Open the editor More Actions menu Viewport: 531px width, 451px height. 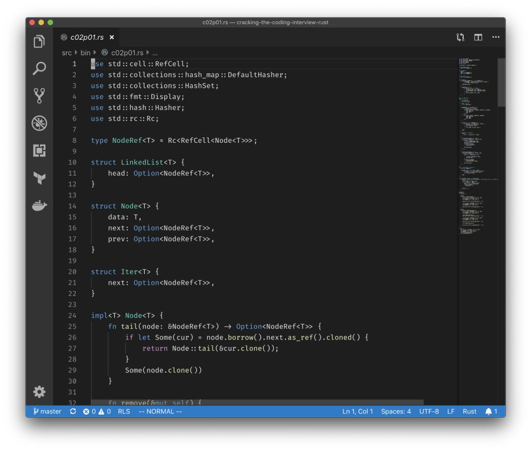tap(496, 37)
